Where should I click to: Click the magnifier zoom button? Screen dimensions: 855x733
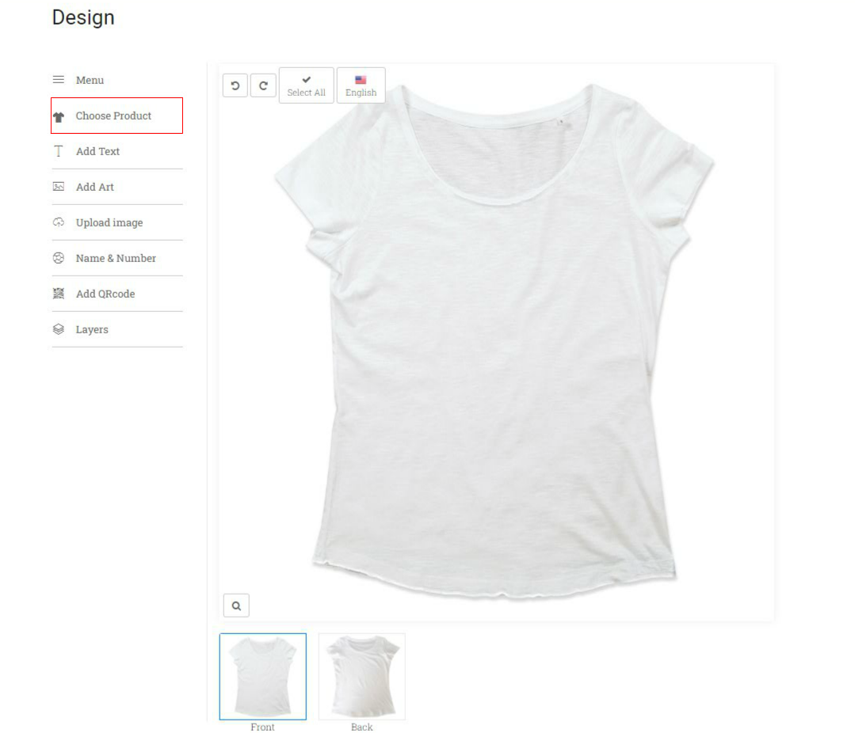[x=236, y=605]
